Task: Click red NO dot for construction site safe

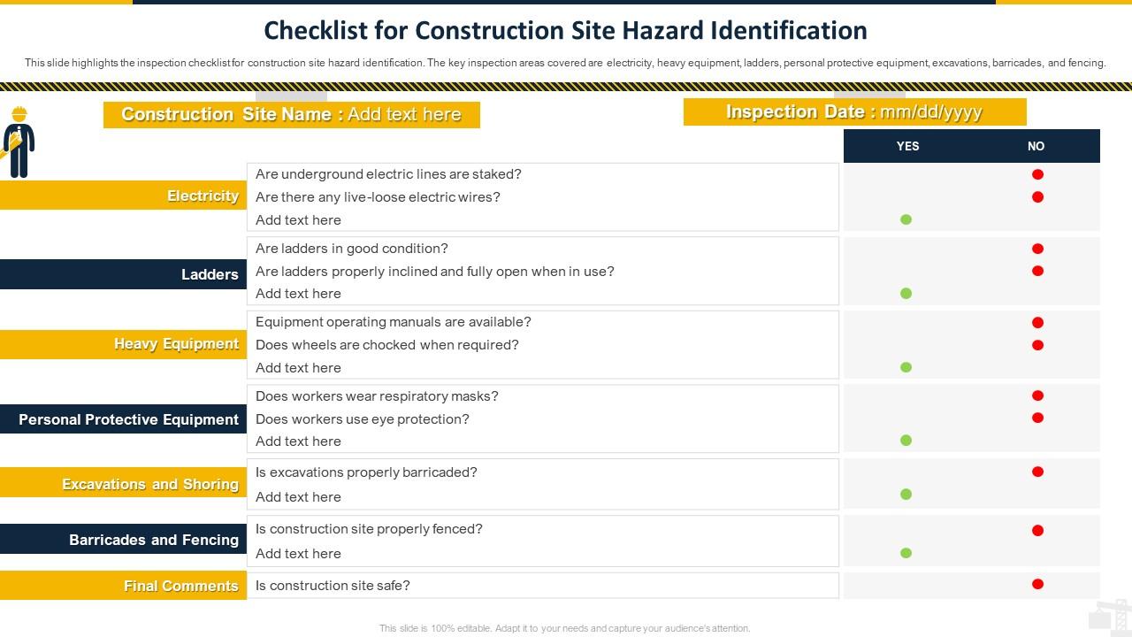Action: 1037,584
